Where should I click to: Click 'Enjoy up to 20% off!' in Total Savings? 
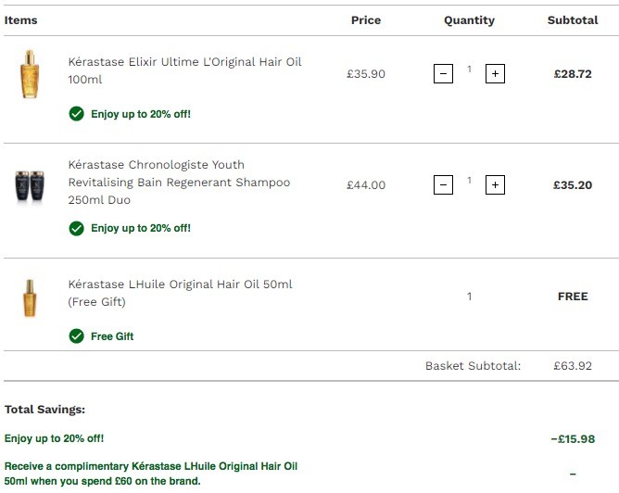click(x=54, y=438)
